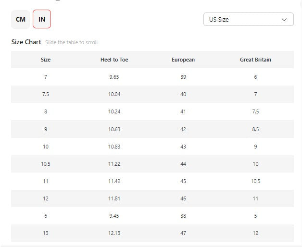Viewport: 302px width, 247px height.
Task: Select Great Britain size 8.5 cell
Action: [255, 129]
